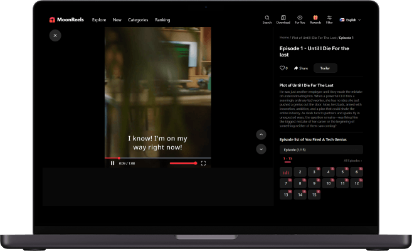412x251 pixels.
Task: Select locked episode 11
Action: pos(342,183)
